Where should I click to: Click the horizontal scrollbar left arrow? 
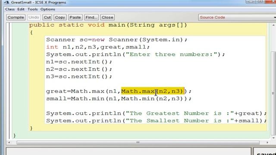tap(9, 143)
